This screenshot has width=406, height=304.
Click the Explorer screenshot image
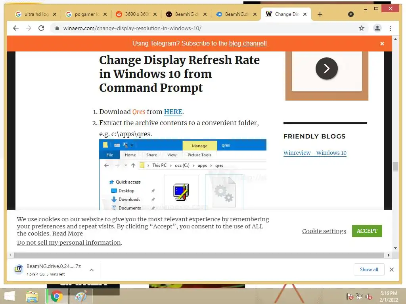click(x=182, y=175)
